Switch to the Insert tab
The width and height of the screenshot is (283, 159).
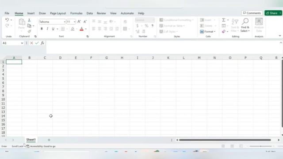click(31, 13)
